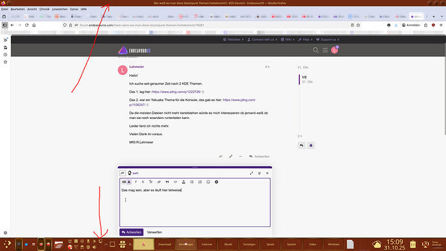Click the browser back arrow

click(x=12, y=25)
